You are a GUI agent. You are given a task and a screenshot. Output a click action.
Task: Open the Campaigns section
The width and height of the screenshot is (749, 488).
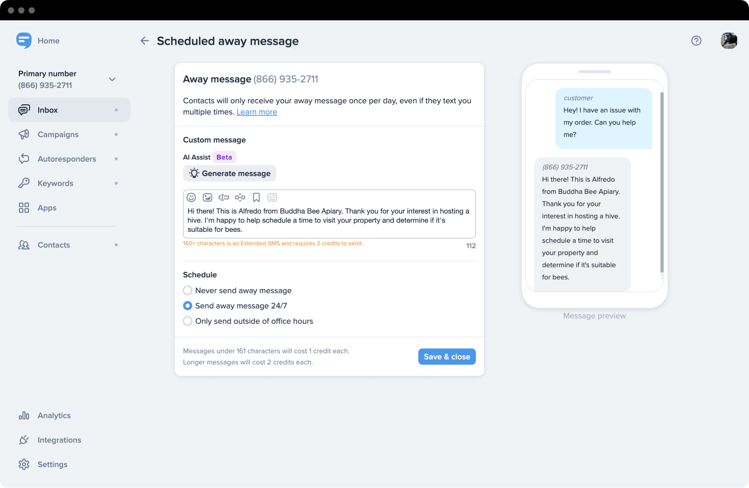pos(58,134)
